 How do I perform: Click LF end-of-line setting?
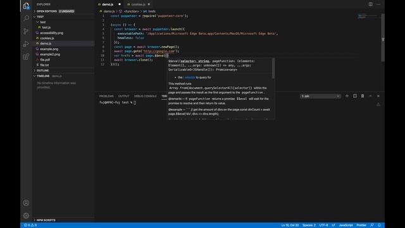coord(333,225)
